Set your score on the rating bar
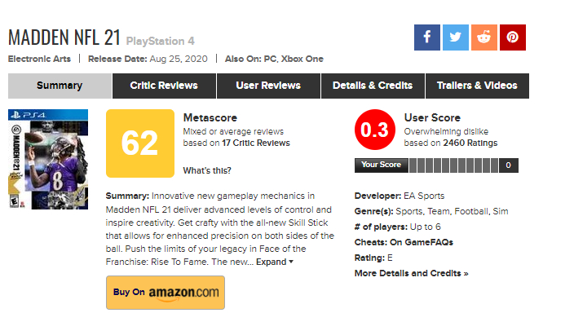 point(454,165)
